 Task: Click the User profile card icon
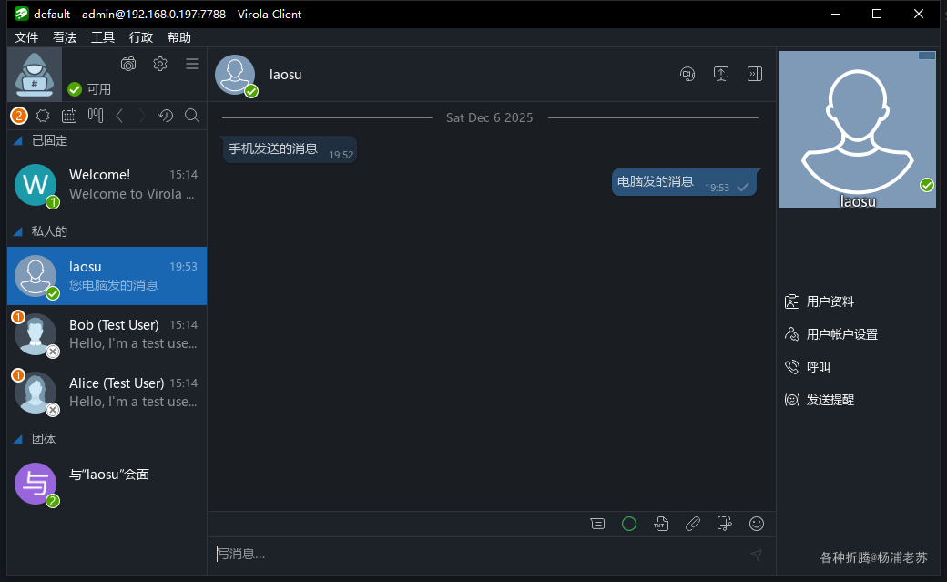(792, 301)
